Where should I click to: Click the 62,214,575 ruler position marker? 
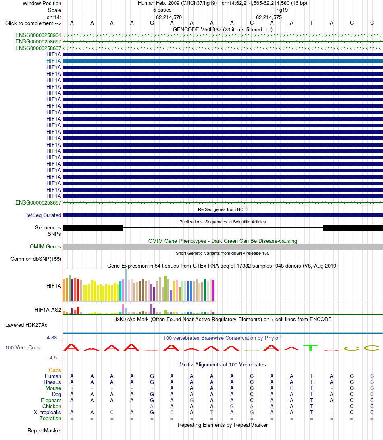(269, 17)
